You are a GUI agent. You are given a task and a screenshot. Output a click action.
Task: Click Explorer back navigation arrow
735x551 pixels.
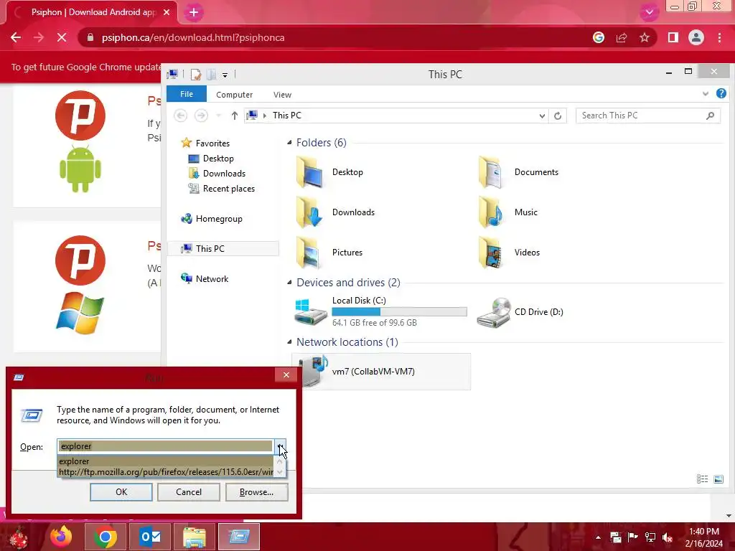[180, 116]
